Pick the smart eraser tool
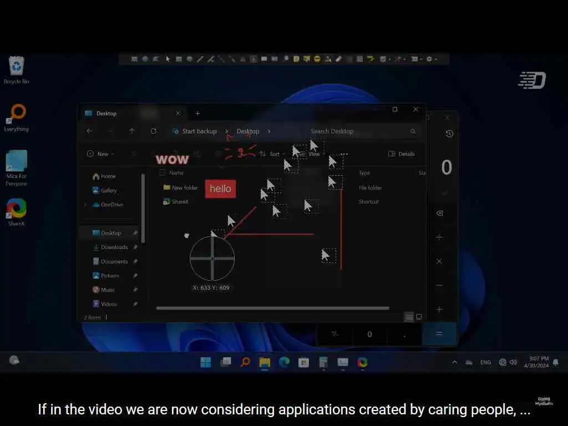Image resolution: width=568 pixels, height=426 pixels. [x=338, y=59]
